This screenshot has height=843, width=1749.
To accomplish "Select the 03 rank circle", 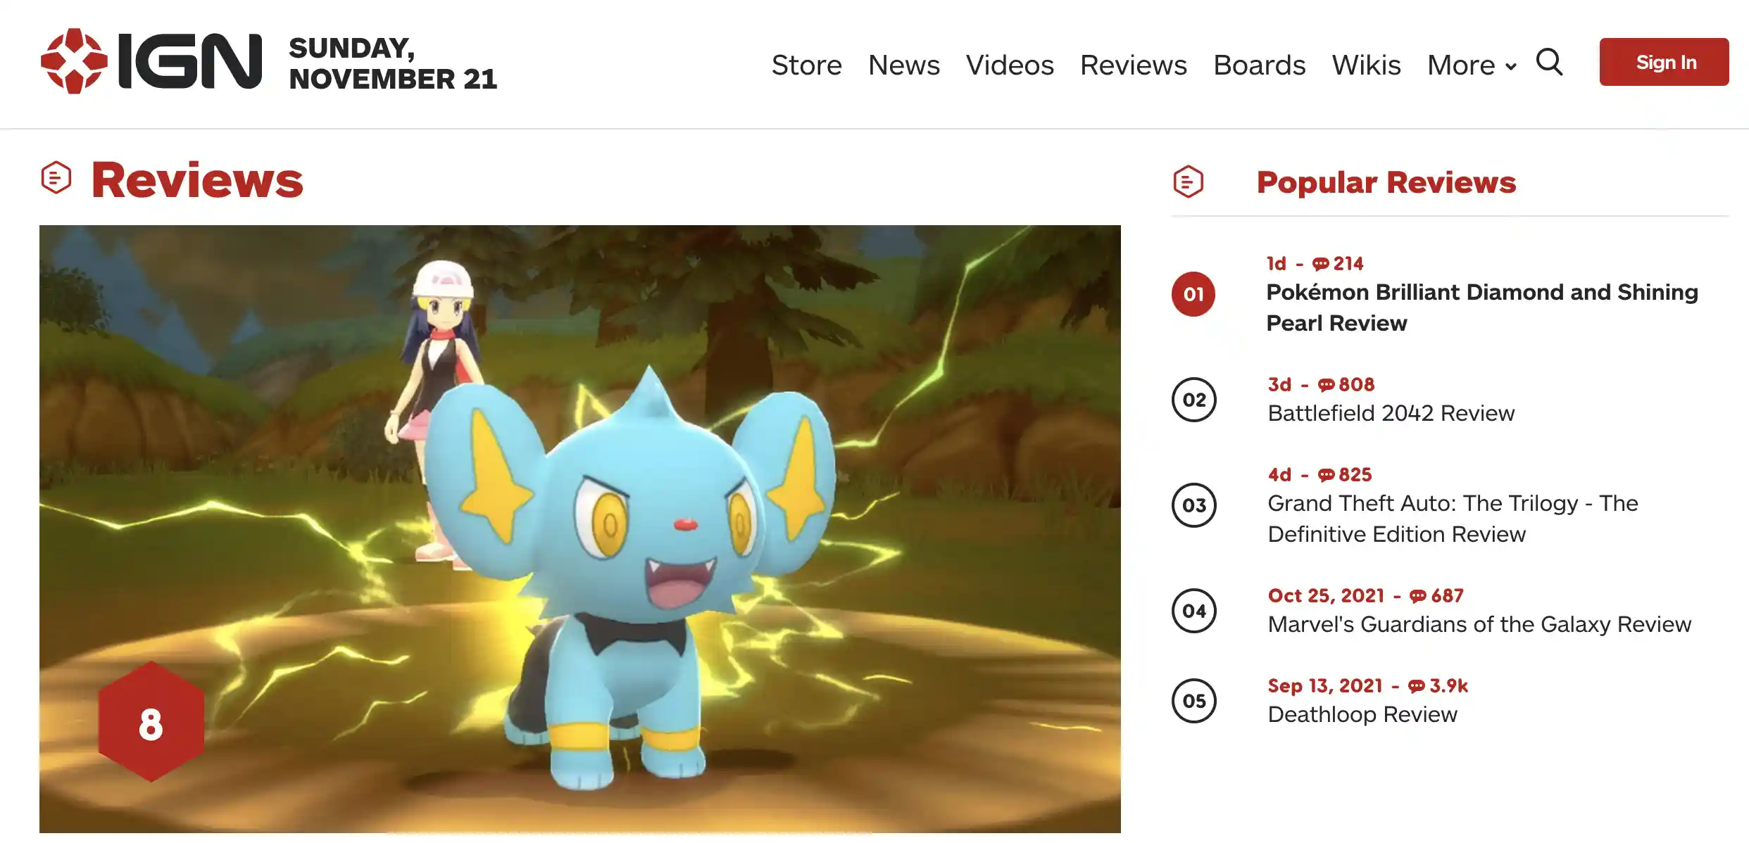I will (x=1194, y=505).
